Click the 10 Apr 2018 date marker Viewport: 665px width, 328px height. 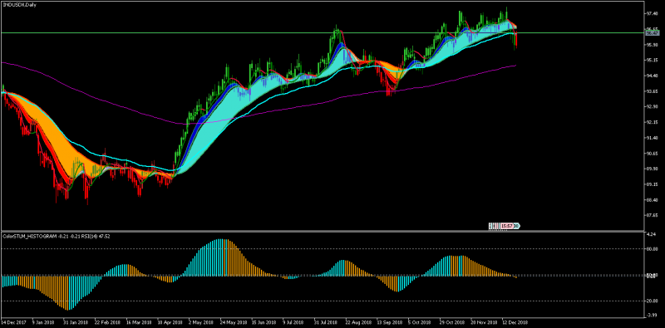(x=170, y=322)
